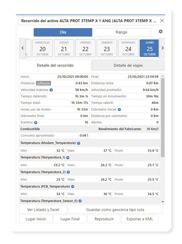Open the settings gear icon
This screenshot has width=182, height=244.
pyautogui.click(x=160, y=31)
